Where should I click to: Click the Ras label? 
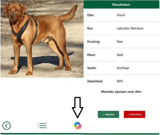(x=90, y=28)
